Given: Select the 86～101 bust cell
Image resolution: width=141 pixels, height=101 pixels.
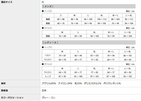Looking at the screenshot, I should (x=127, y=56).
